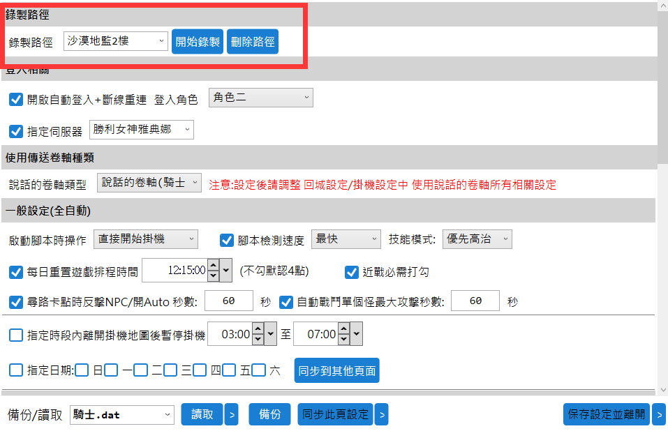Click the 尋路卡點時反擊NPC seconds input field
The width and height of the screenshot is (668, 431).
[x=228, y=301]
